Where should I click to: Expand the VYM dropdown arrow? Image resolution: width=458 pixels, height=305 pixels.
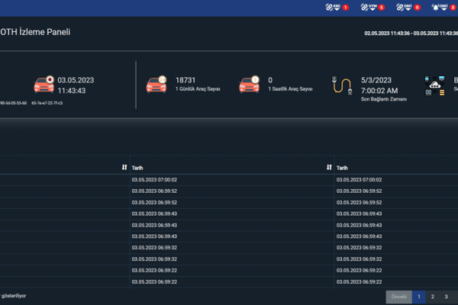coord(373,9)
